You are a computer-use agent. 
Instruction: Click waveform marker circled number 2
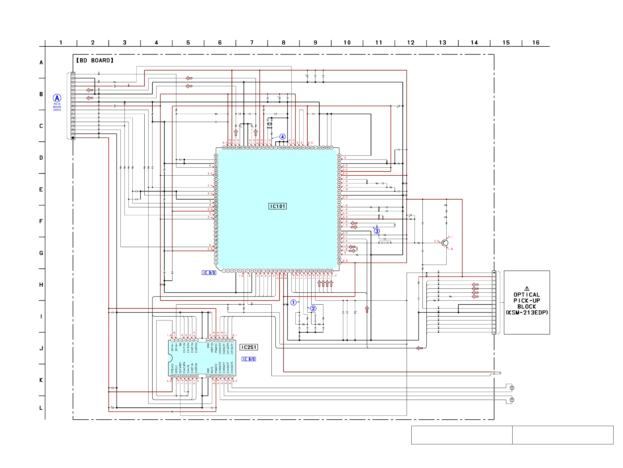[x=313, y=308]
